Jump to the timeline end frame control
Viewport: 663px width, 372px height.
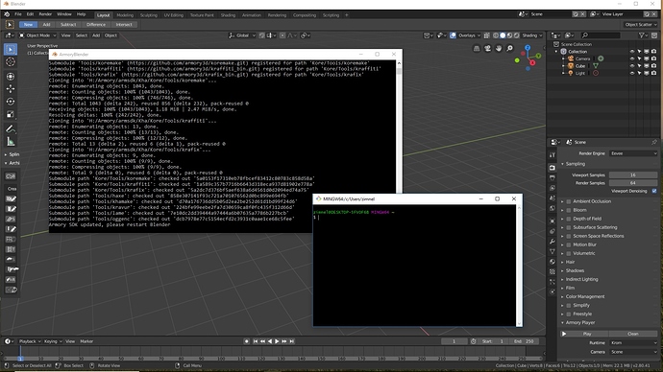pos(292,341)
